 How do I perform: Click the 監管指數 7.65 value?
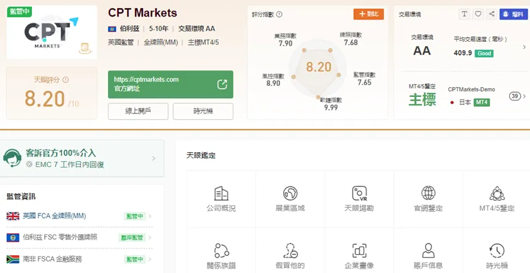[364, 82]
